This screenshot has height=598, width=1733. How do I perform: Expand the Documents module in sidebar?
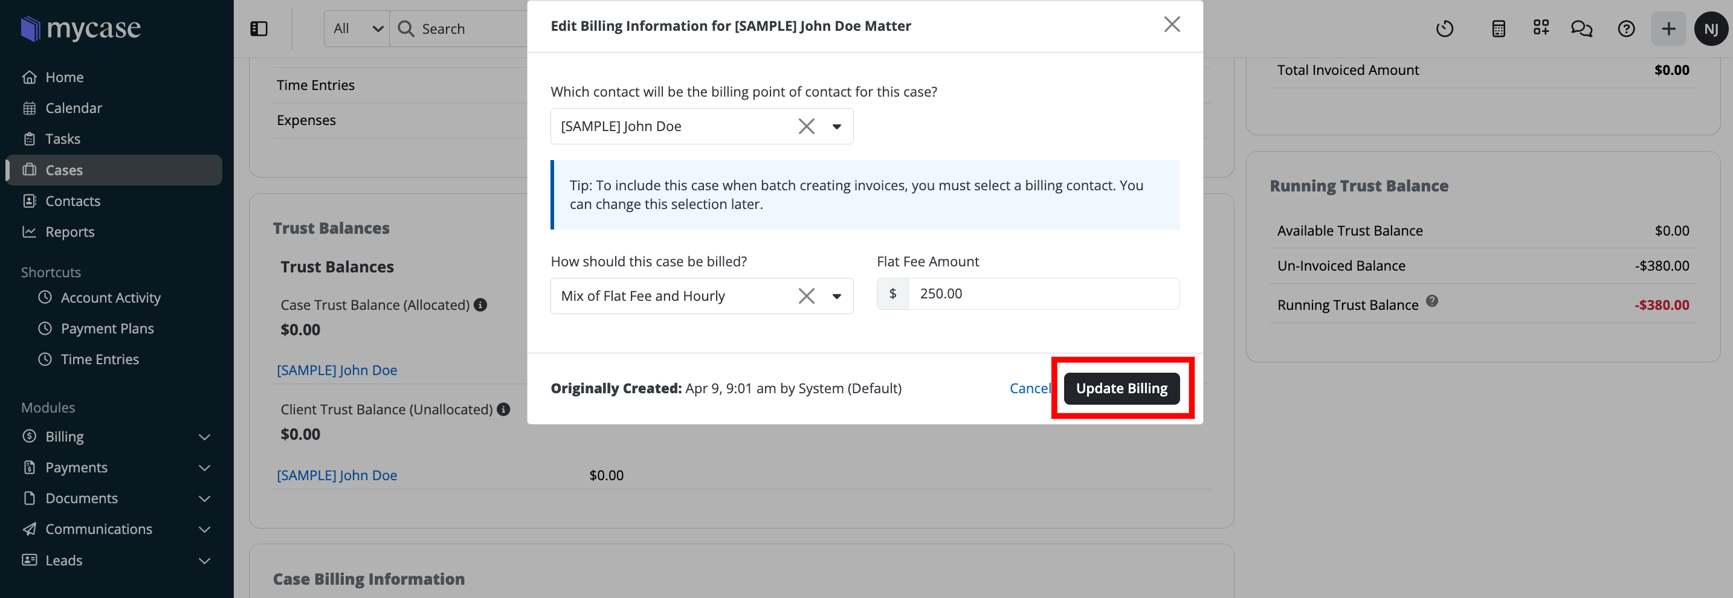pyautogui.click(x=204, y=498)
